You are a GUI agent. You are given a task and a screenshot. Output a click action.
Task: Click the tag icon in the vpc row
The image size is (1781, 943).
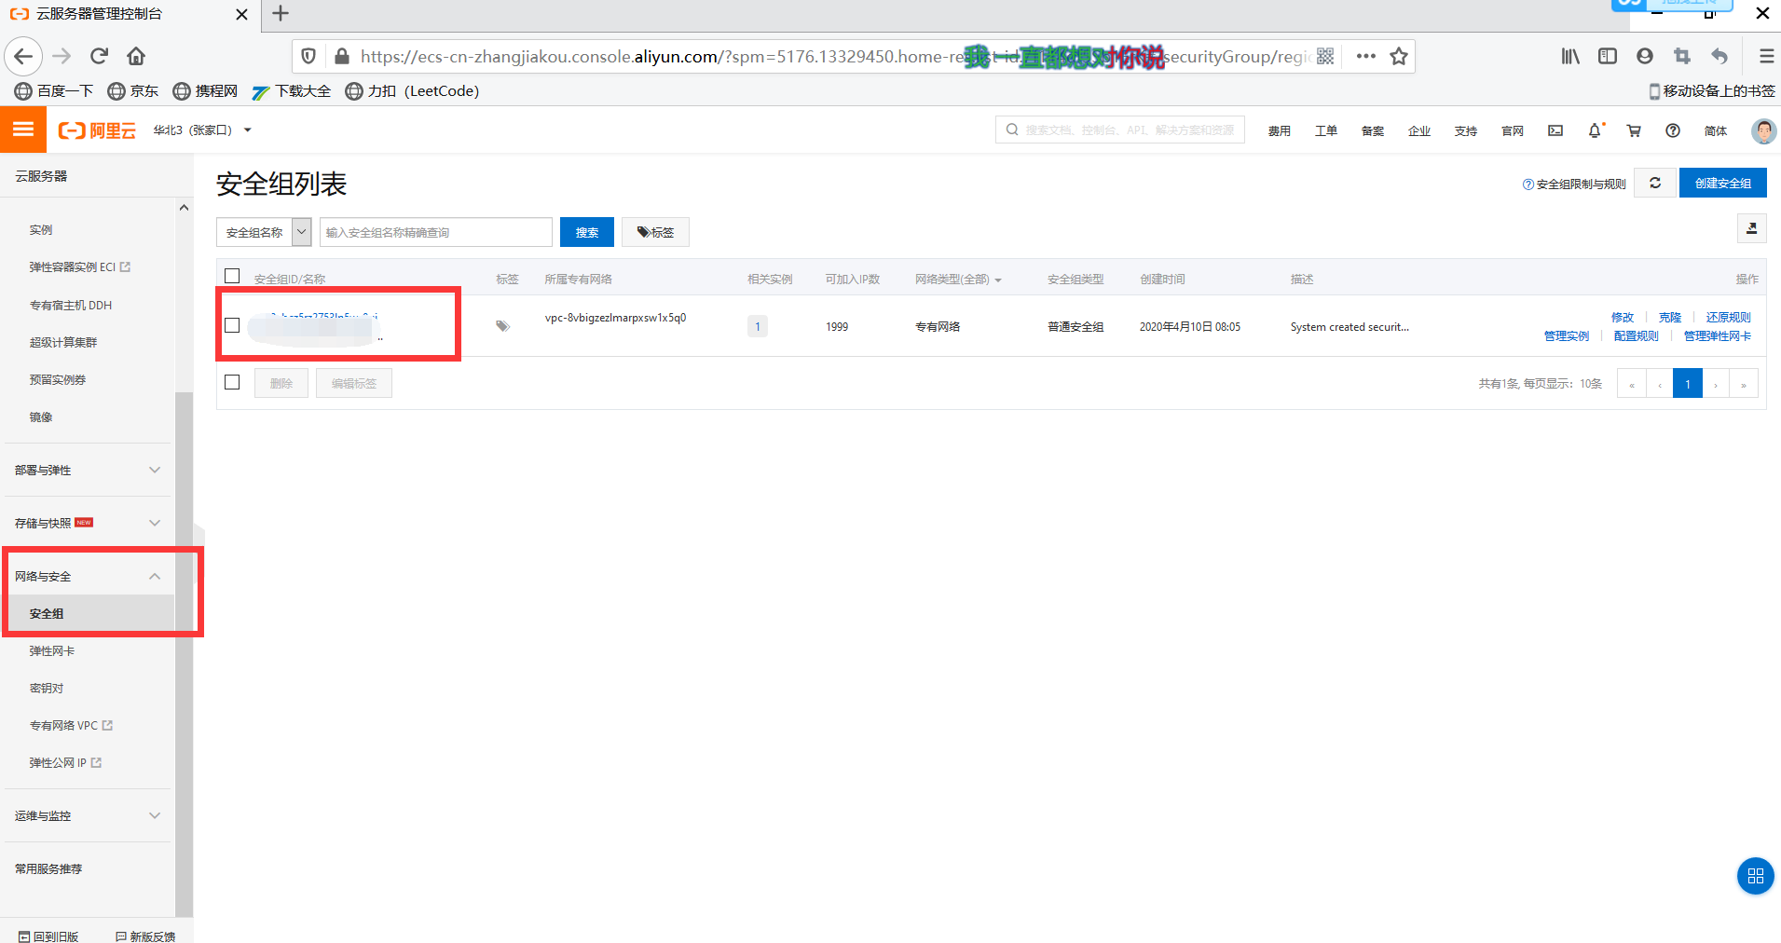pyautogui.click(x=502, y=326)
